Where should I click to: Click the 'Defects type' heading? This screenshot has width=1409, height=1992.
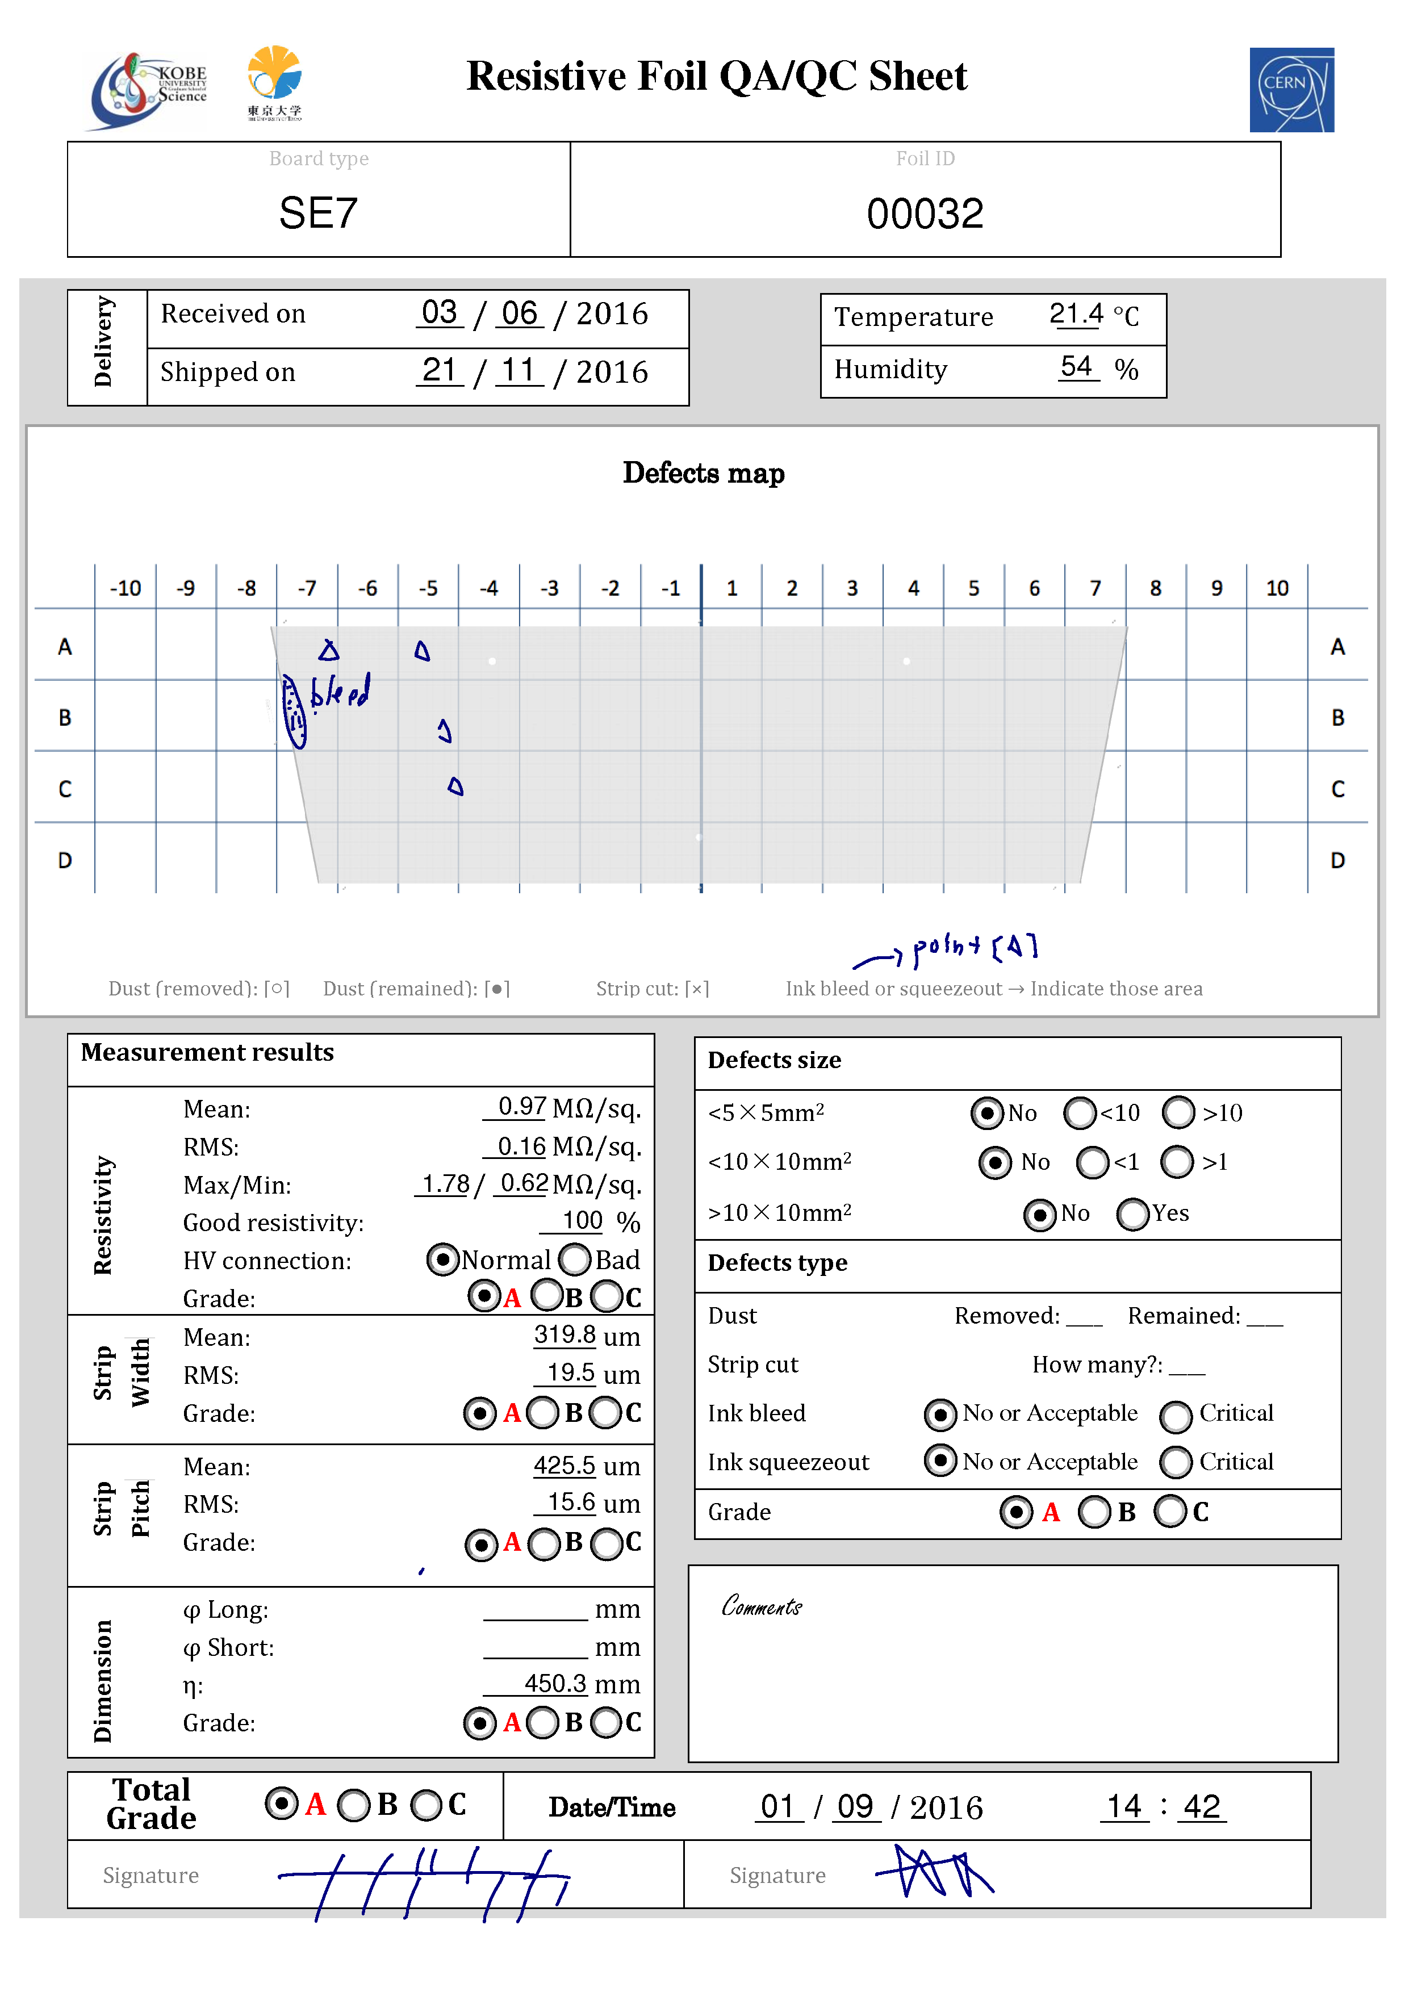777,1262
